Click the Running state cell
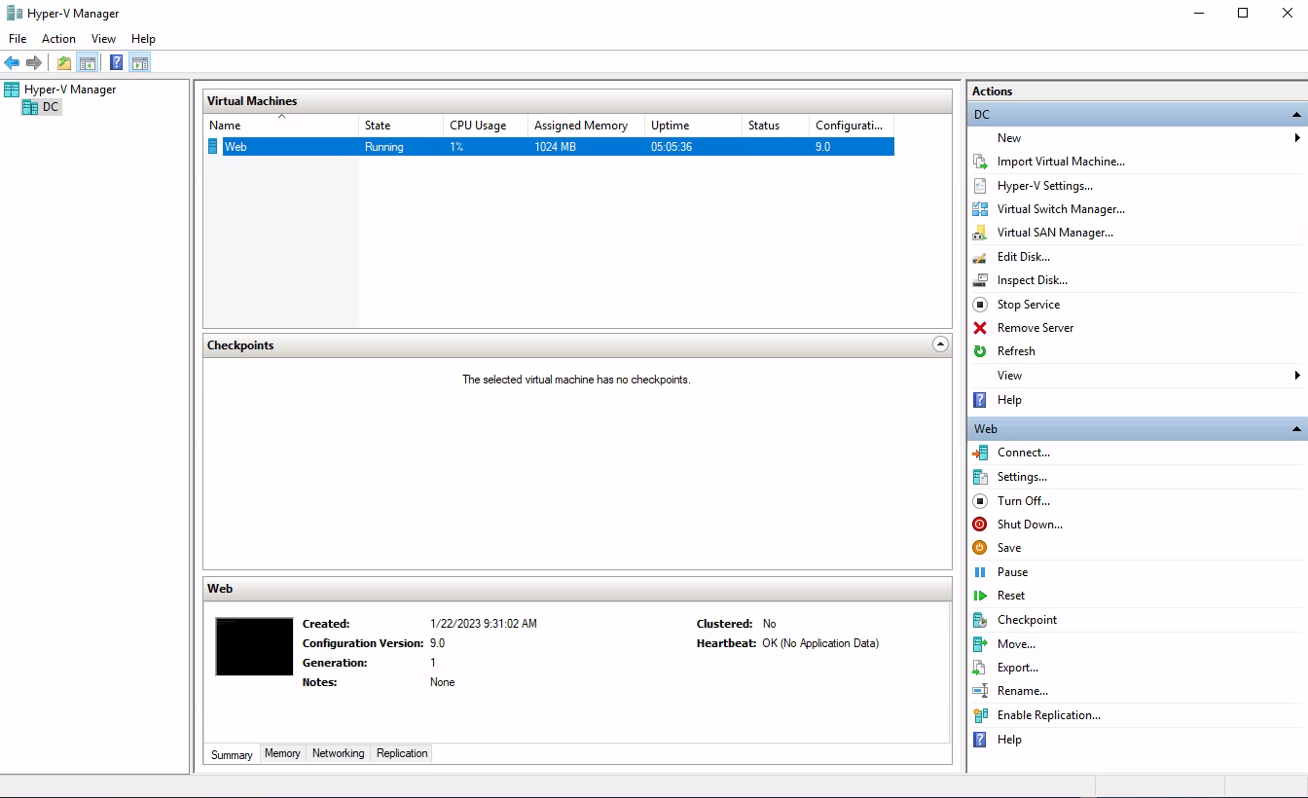The width and height of the screenshot is (1308, 798). click(x=383, y=147)
